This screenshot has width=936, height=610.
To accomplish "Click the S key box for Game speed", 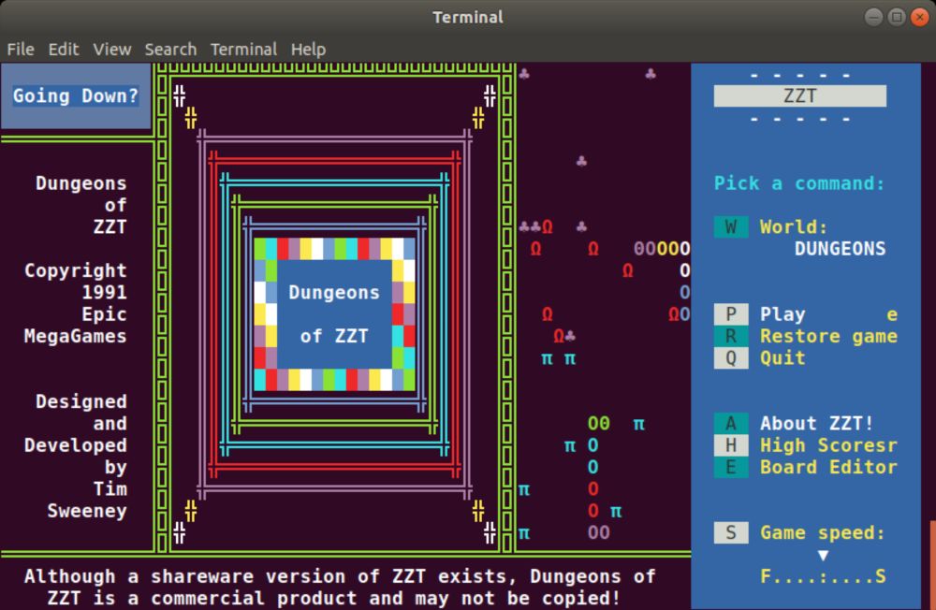I will [x=731, y=532].
